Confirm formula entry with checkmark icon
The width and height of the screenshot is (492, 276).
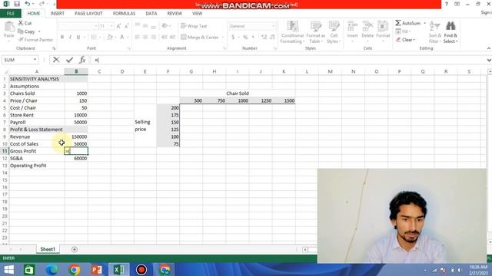[x=69, y=60]
